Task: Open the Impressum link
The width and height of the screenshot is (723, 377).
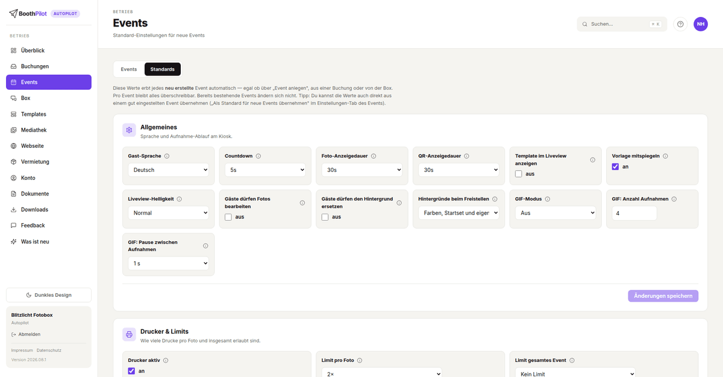Action: [x=22, y=350]
